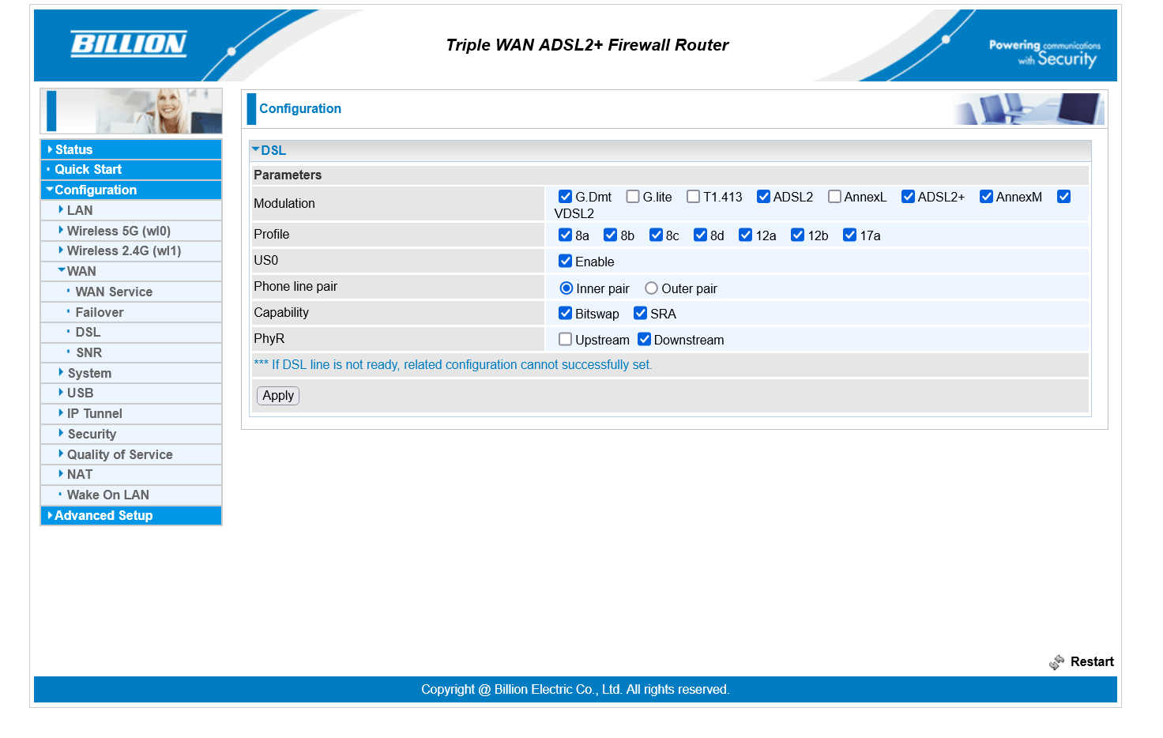Expand the Status menu
Image resolution: width=1163 pixels, height=738 pixels.
pyautogui.click(x=73, y=149)
